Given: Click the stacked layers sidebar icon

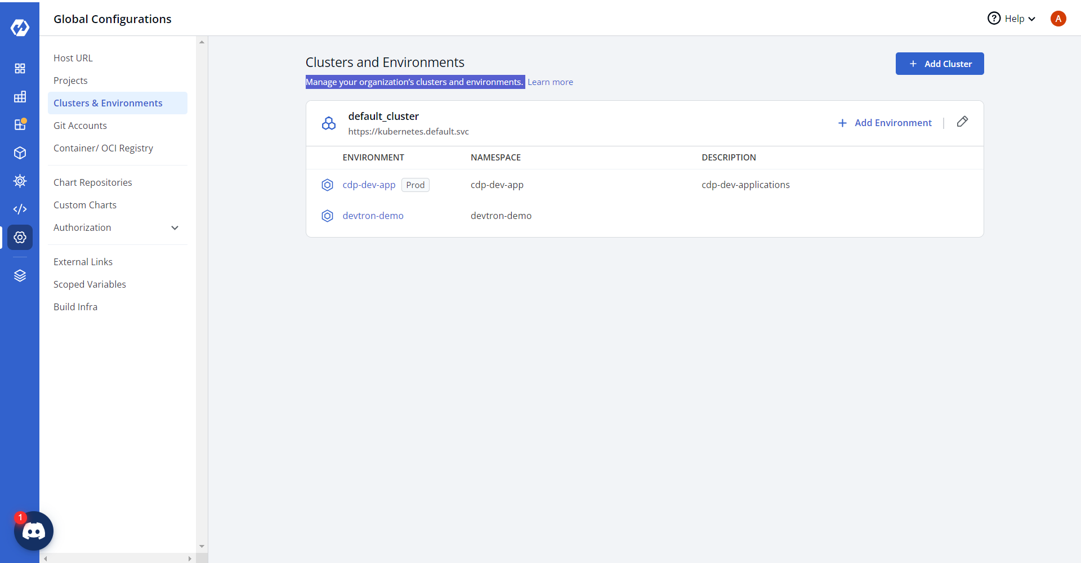Looking at the screenshot, I should click(20, 276).
